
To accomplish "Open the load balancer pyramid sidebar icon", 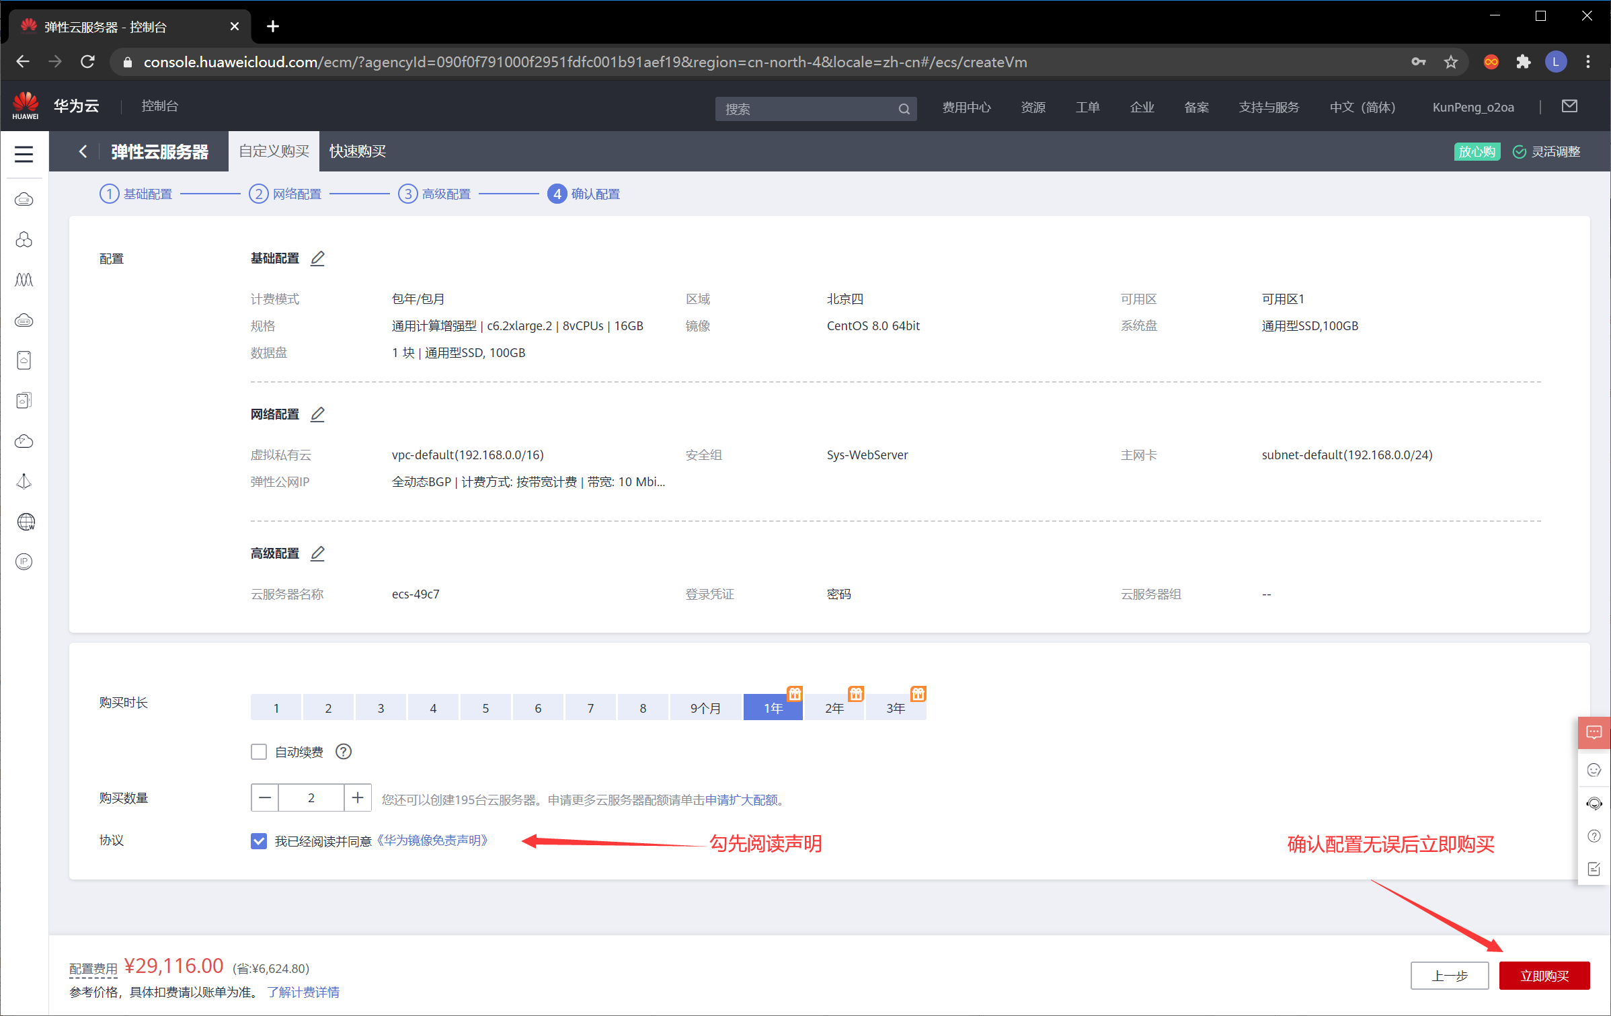I will coord(24,481).
